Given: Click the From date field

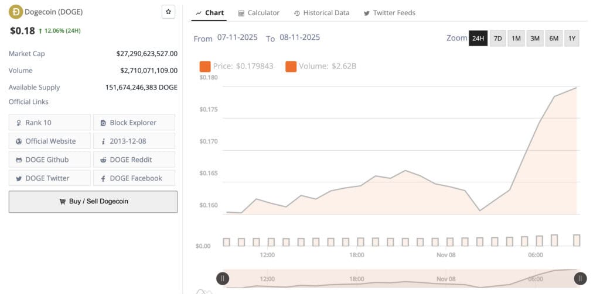Looking at the screenshot, I should pyautogui.click(x=237, y=37).
